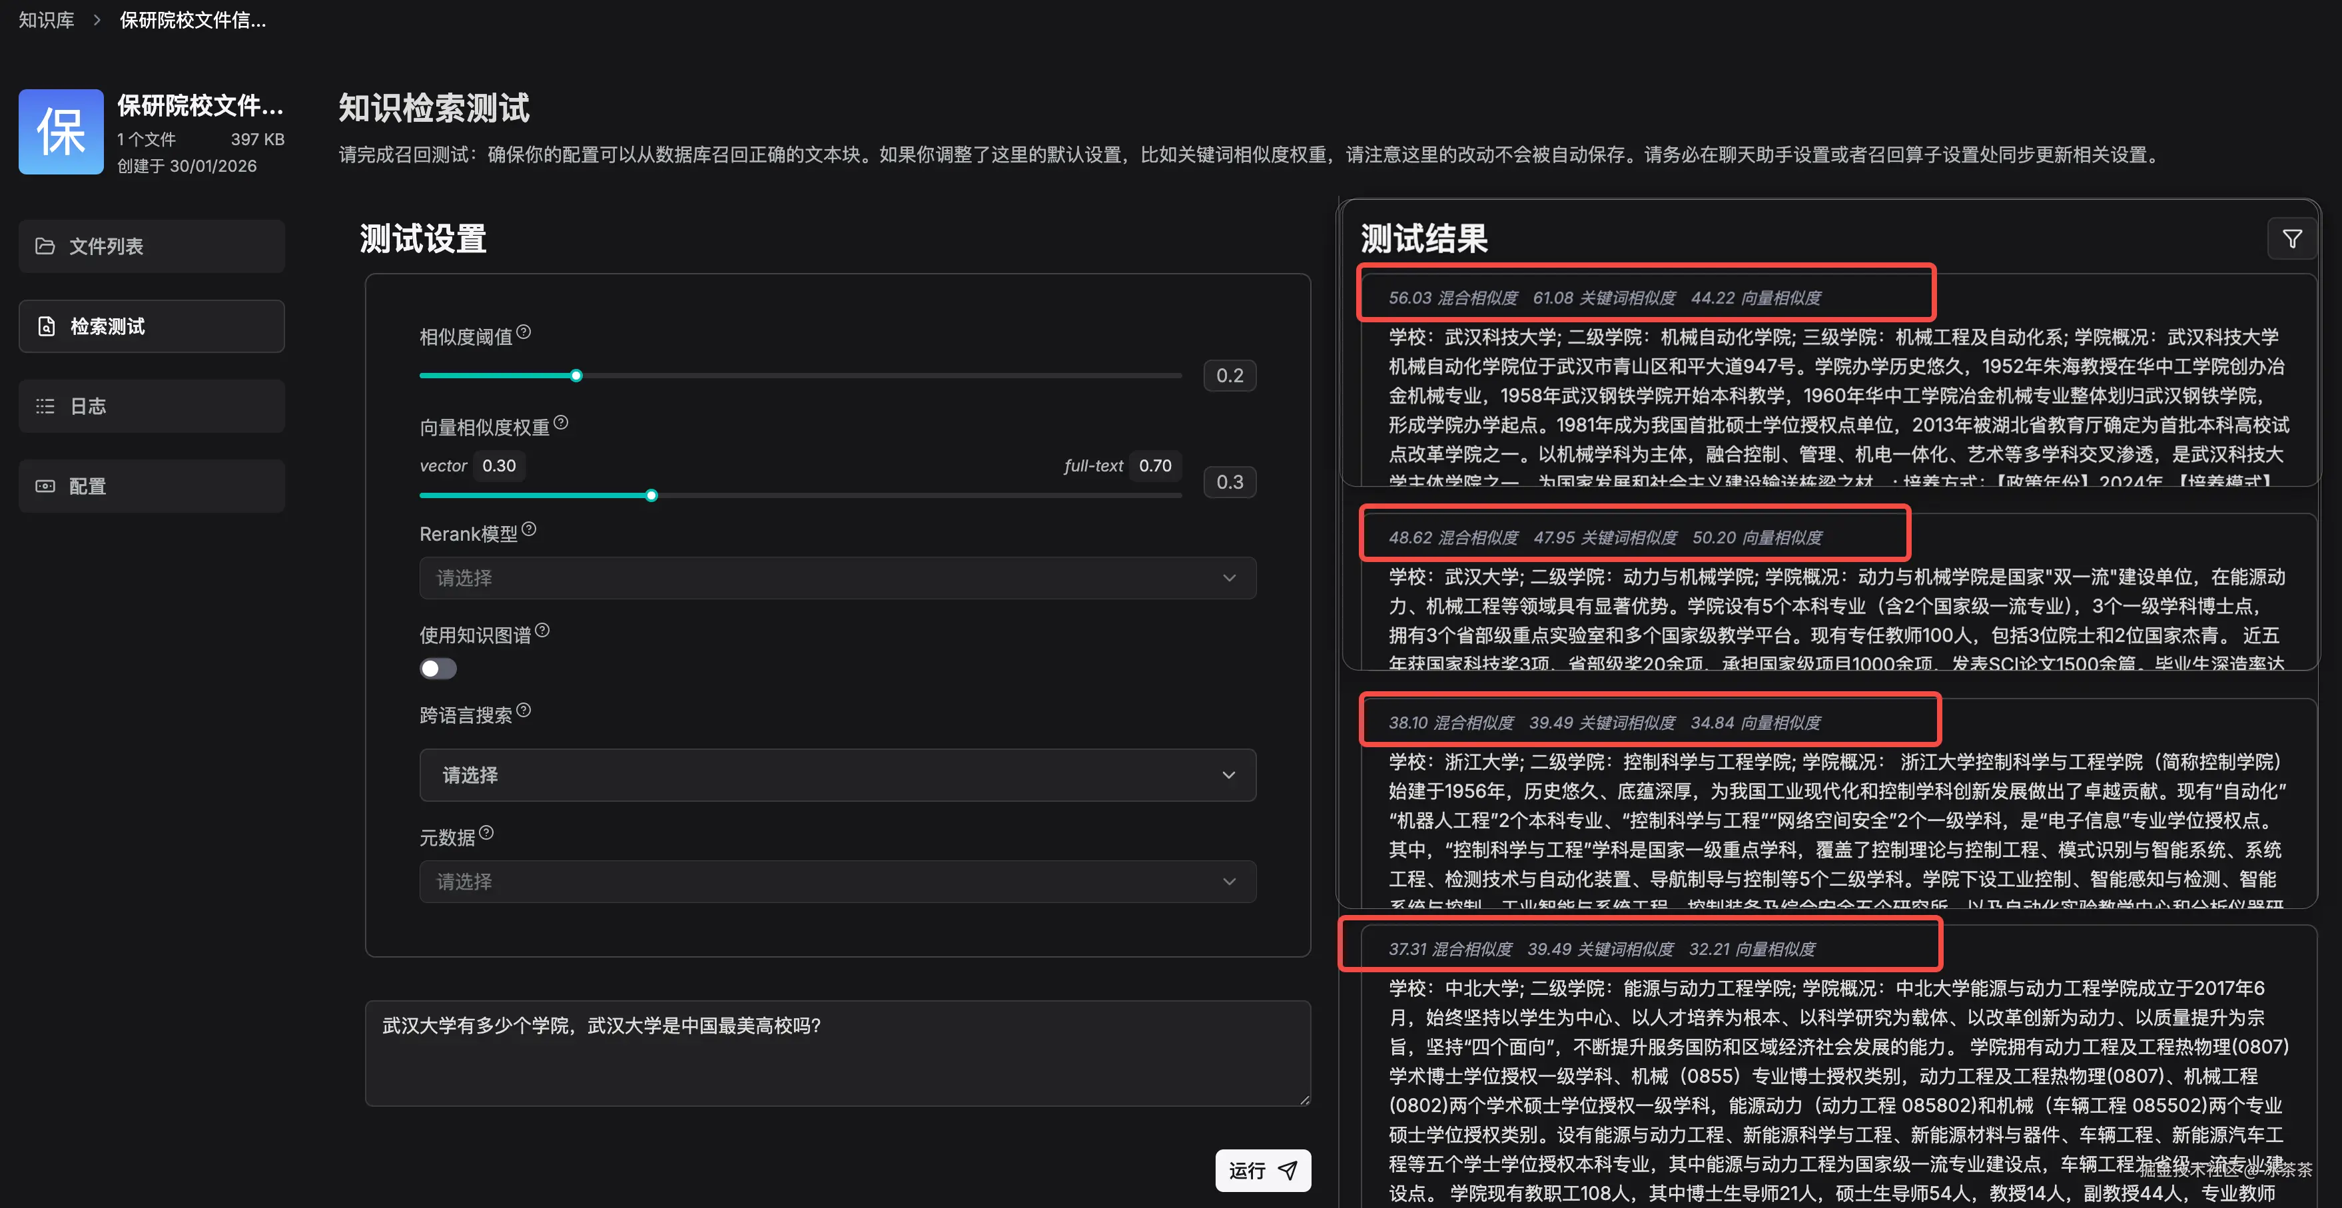Open the 元数据 dropdown
The width and height of the screenshot is (2342, 1208).
[837, 882]
